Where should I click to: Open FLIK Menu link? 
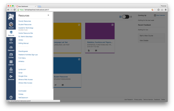(x=22, y=58)
